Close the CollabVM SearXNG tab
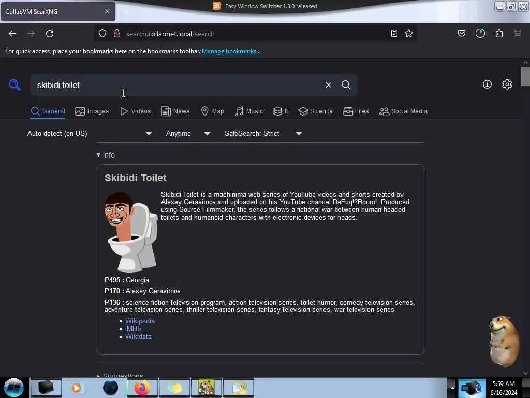530x398 pixels. point(107,11)
